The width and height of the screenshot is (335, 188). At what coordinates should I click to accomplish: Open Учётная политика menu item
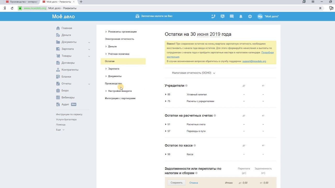coord(117,54)
